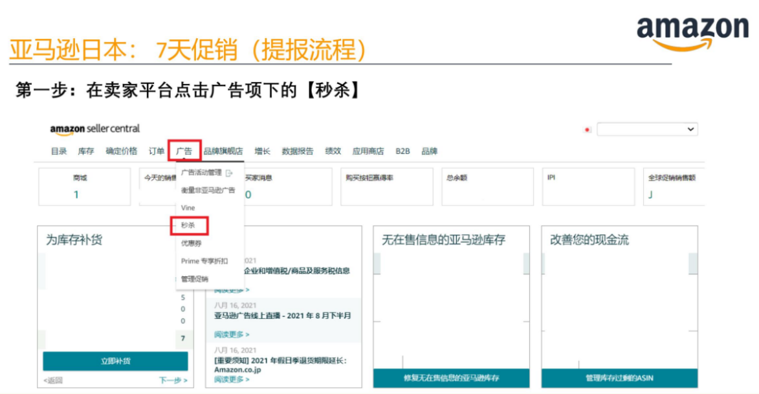The width and height of the screenshot is (759, 394).
Task: Click B2B in the navigation bar
Action: coord(403,151)
